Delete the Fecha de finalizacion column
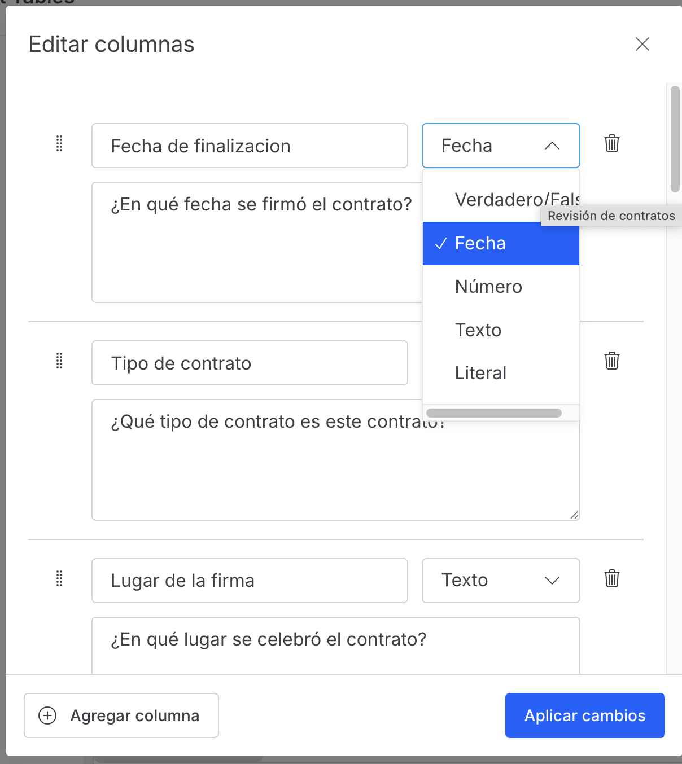Image resolution: width=682 pixels, height=764 pixels. [612, 144]
